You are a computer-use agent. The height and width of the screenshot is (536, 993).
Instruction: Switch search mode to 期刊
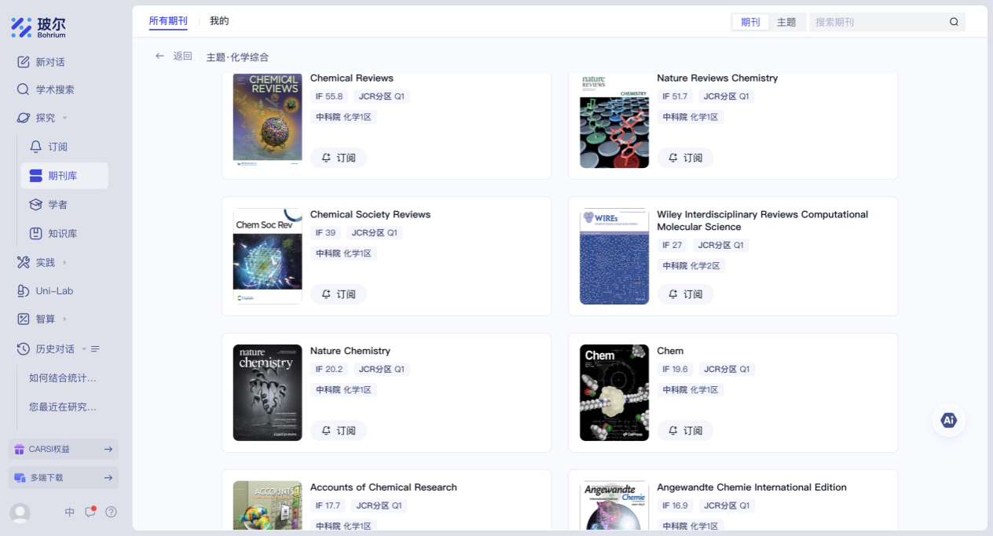coord(750,22)
